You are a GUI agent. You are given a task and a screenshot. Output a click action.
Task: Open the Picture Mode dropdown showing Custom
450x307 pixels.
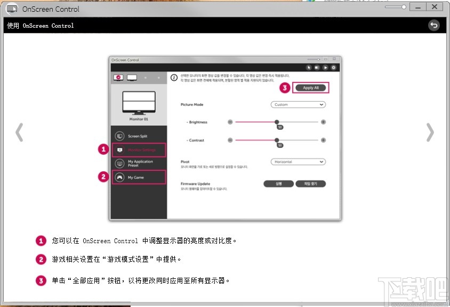299,105
